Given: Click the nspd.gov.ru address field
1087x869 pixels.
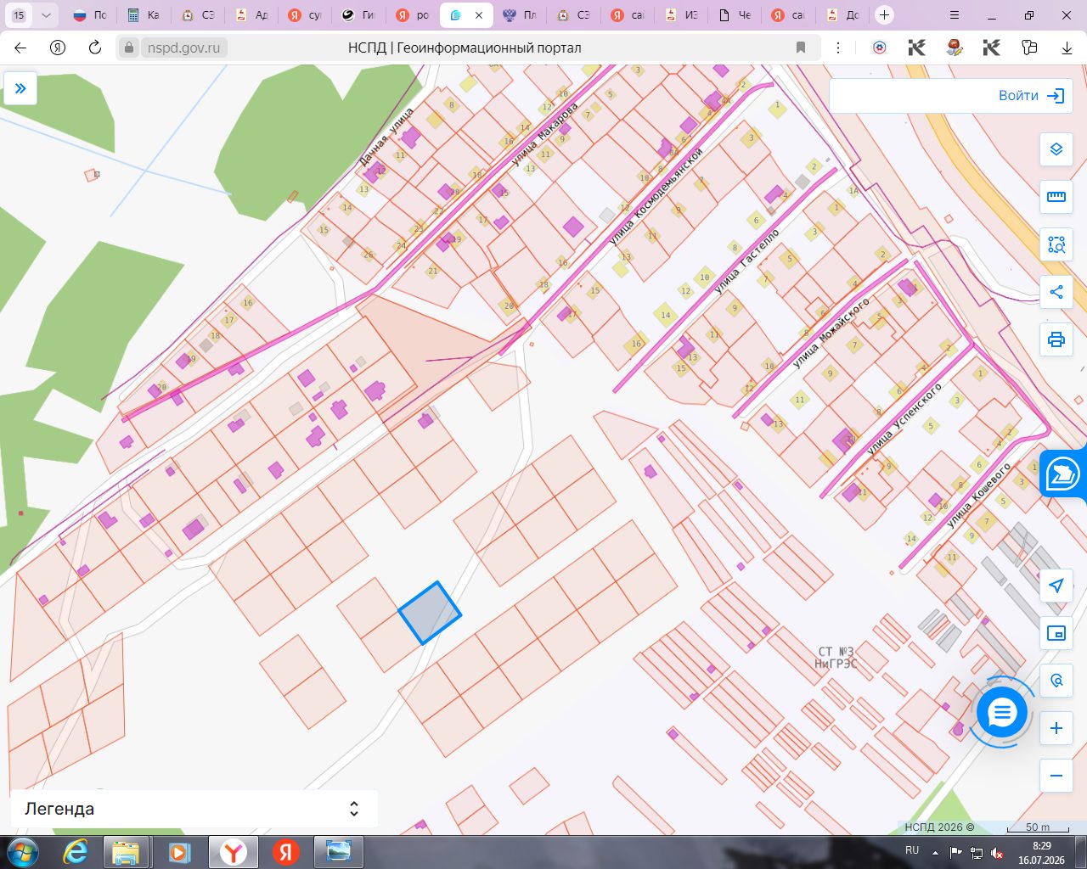Looking at the screenshot, I should (x=183, y=48).
